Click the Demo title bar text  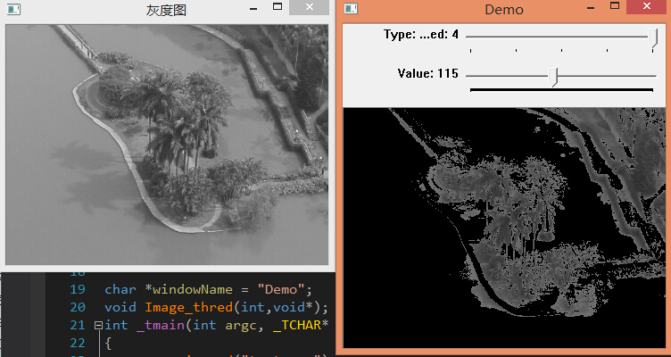coord(503,10)
